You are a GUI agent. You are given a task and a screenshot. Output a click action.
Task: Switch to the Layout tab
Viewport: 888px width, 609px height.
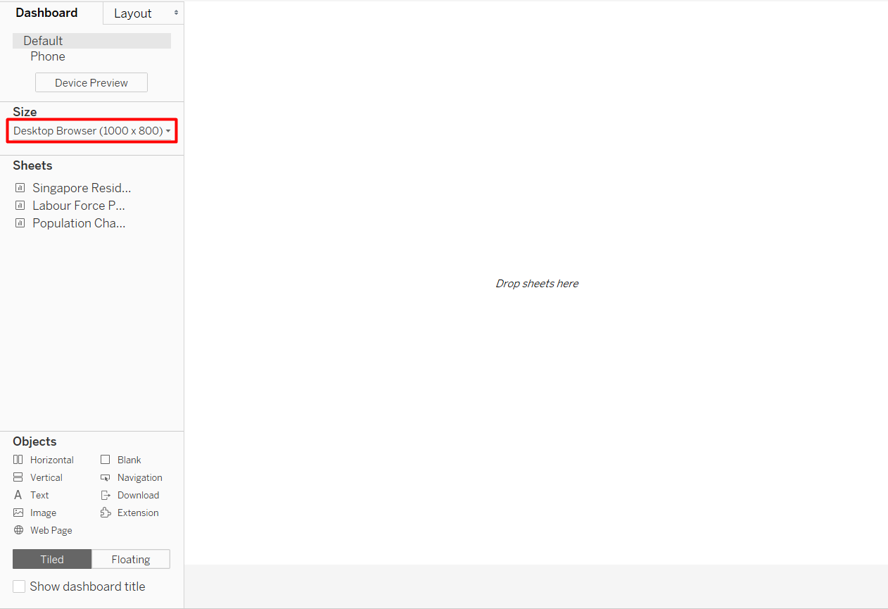coord(133,13)
